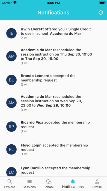Open the Explore search tab
This screenshot has height=191, width=107.
[10, 184]
